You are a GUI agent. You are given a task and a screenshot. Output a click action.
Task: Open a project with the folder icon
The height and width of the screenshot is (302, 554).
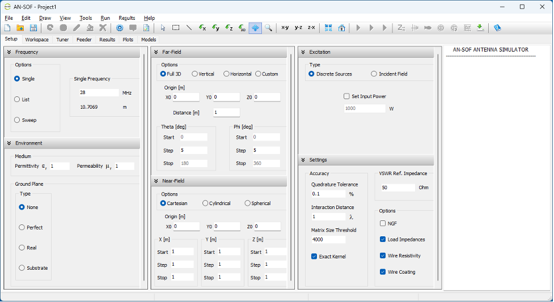(20, 28)
